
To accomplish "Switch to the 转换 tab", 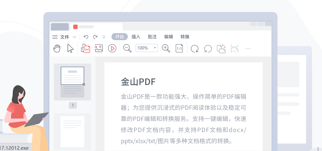I will coord(185,37).
